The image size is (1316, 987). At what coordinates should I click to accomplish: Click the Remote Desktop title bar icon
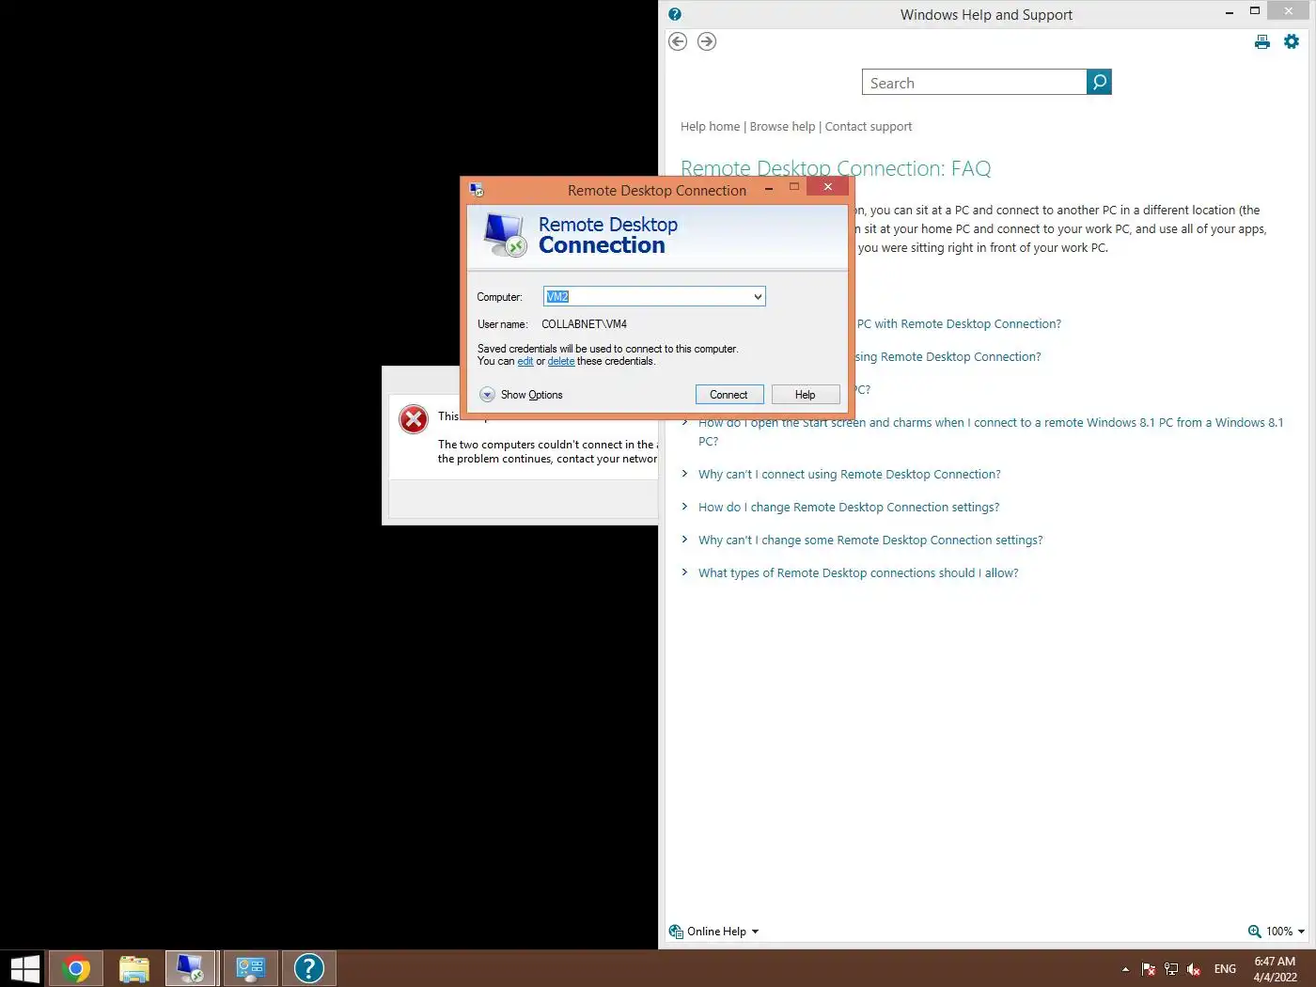coord(477,189)
